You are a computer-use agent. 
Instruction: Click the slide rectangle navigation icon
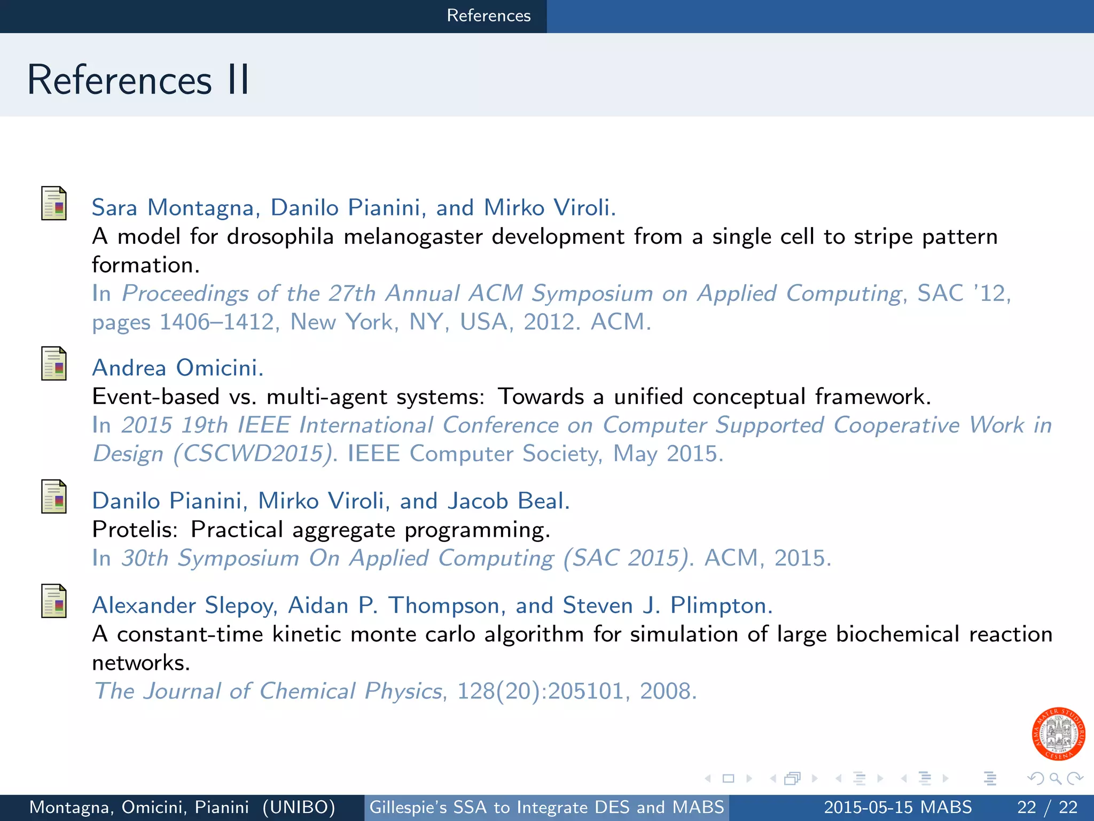(x=728, y=779)
